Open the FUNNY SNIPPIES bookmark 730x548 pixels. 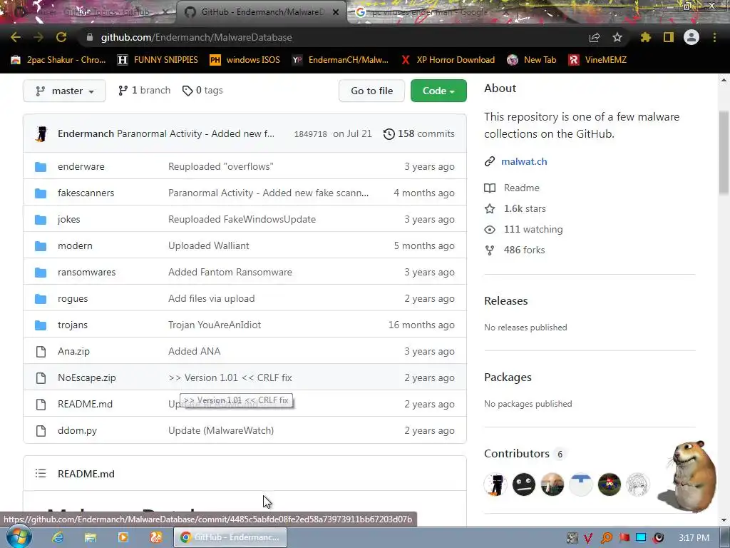coord(158,60)
